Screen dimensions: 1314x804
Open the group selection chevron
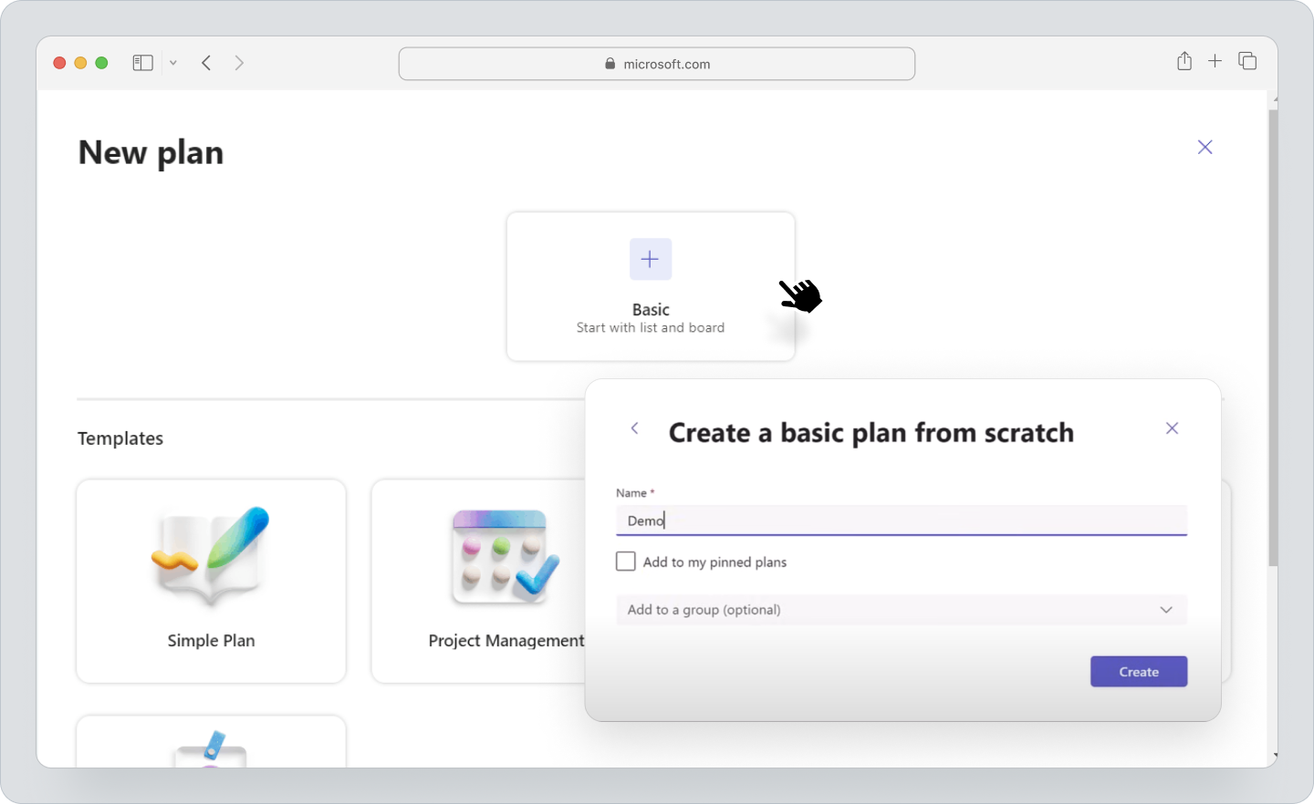click(1165, 609)
